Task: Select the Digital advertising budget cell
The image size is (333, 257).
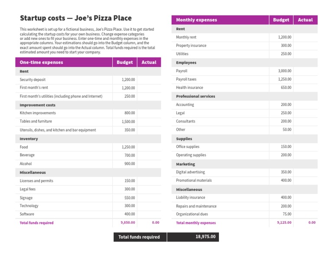Action: tap(286, 172)
